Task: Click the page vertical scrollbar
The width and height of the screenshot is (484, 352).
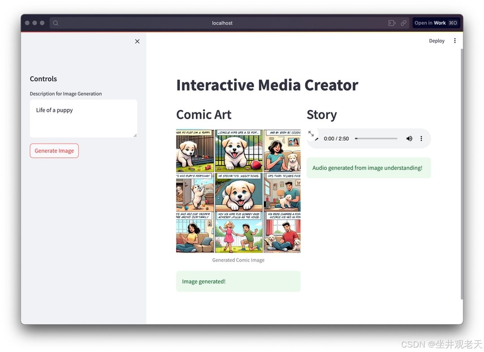Action: [x=462, y=174]
